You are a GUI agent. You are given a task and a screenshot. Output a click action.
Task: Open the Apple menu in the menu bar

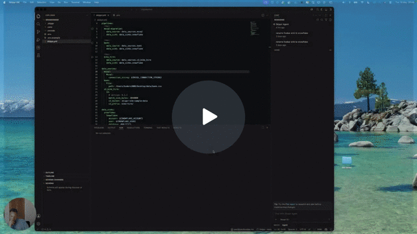[5, 2]
